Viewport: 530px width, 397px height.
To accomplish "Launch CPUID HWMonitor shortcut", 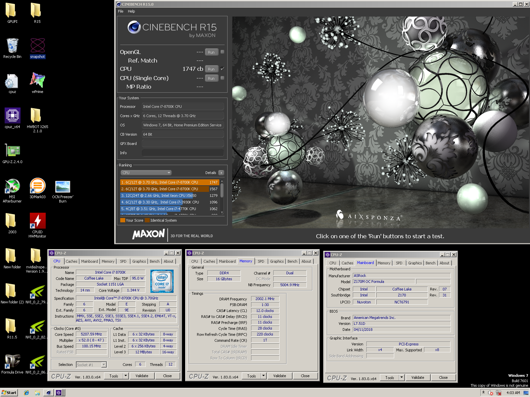I will click(37, 225).
